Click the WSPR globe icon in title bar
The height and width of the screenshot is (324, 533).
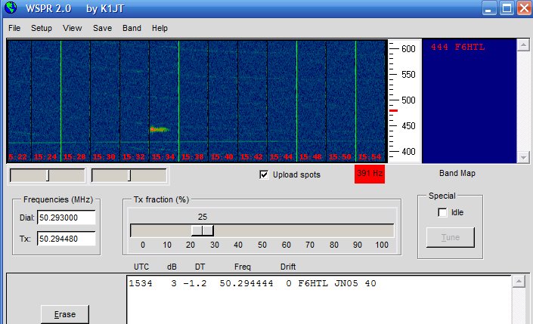click(11, 8)
